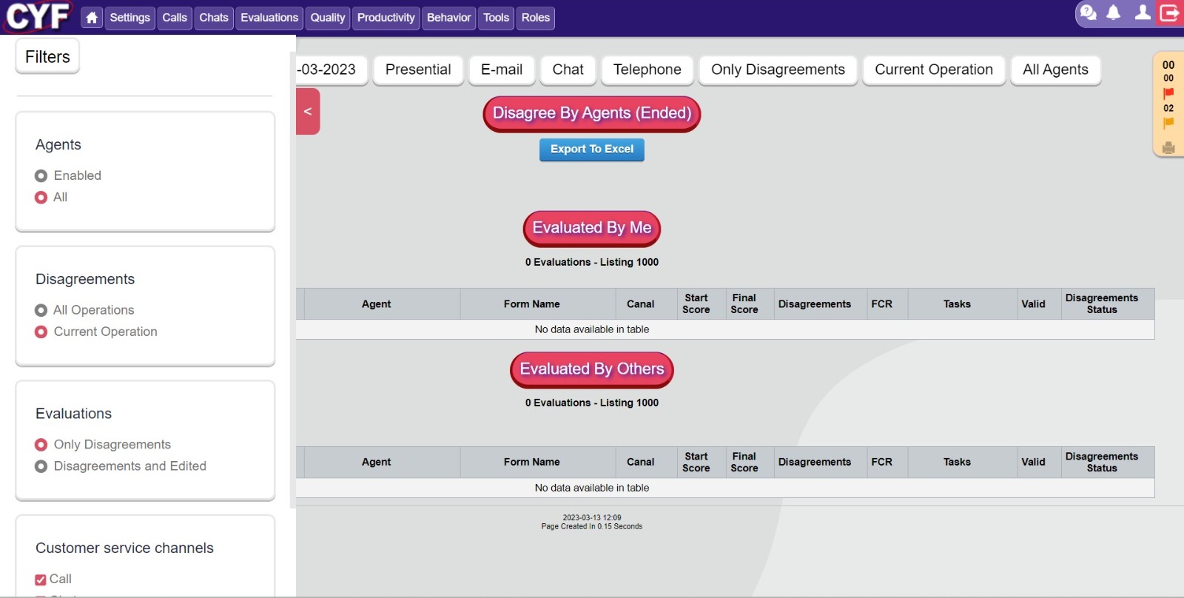
Task: Click the Export To Excel button
Action: click(592, 149)
